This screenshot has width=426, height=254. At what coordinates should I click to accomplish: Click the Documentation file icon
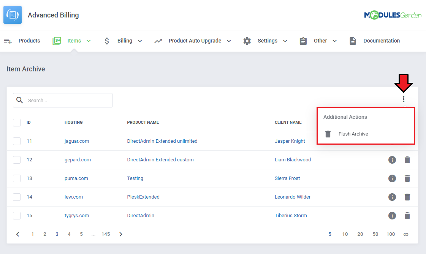click(353, 41)
